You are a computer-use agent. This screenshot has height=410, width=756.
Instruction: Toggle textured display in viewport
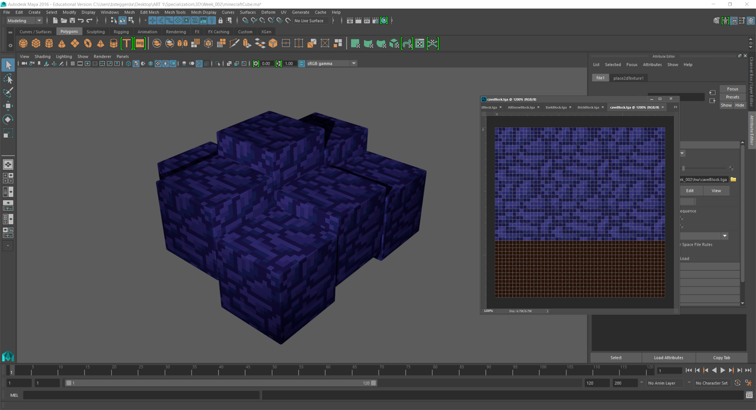(158, 63)
